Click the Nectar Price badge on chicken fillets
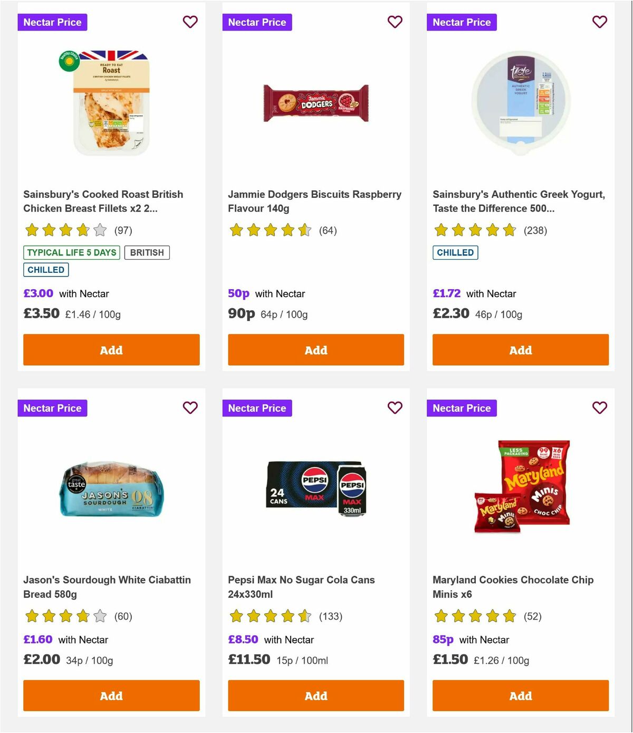The height and width of the screenshot is (733, 633). (x=52, y=22)
